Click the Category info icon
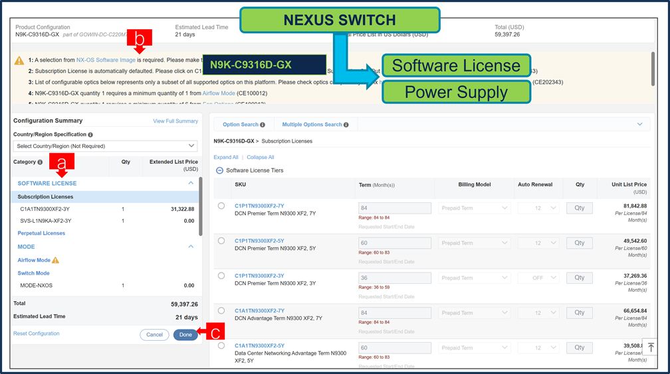 (40, 162)
